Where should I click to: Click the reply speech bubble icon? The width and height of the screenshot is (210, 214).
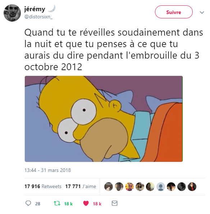click(x=28, y=203)
